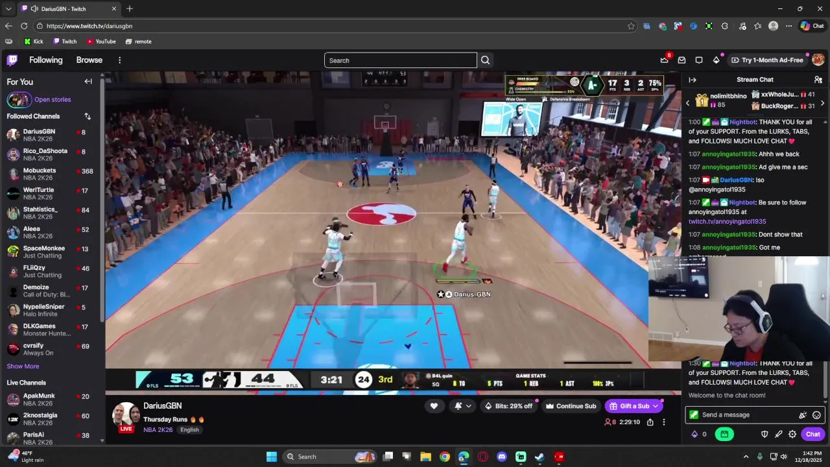Click the Twitch search box

[x=401, y=60]
